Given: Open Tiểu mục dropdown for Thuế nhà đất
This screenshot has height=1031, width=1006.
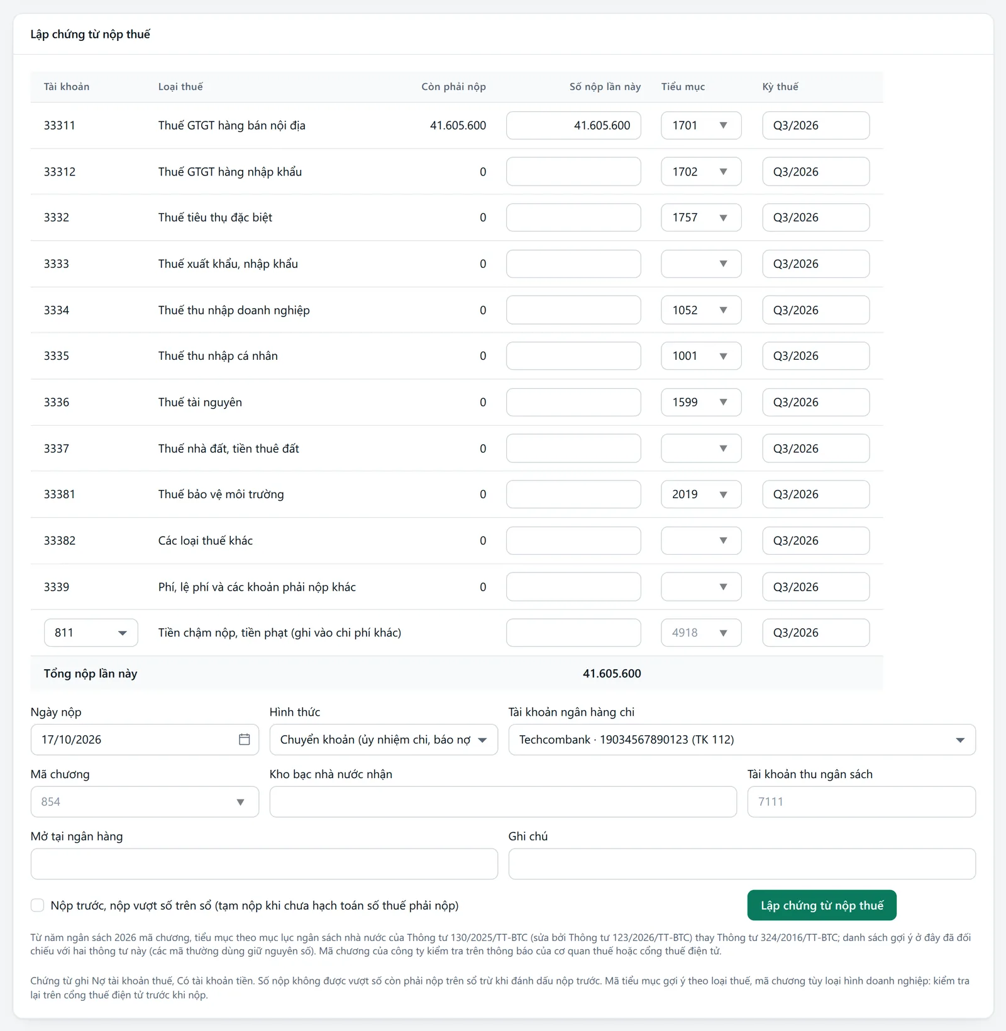Looking at the screenshot, I should coord(701,449).
